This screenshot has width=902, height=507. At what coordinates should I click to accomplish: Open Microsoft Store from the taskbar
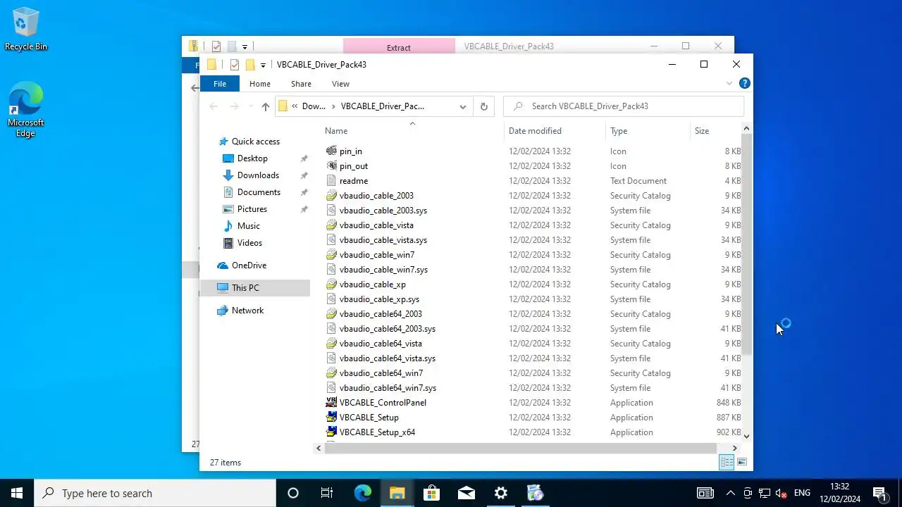431,493
